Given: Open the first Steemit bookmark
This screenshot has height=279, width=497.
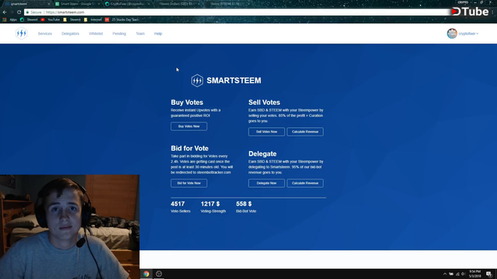Looking at the screenshot, I should coord(29,19).
